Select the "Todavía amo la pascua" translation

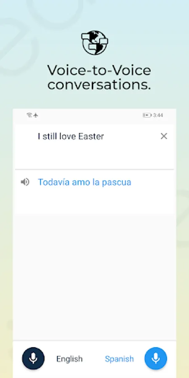click(84, 182)
